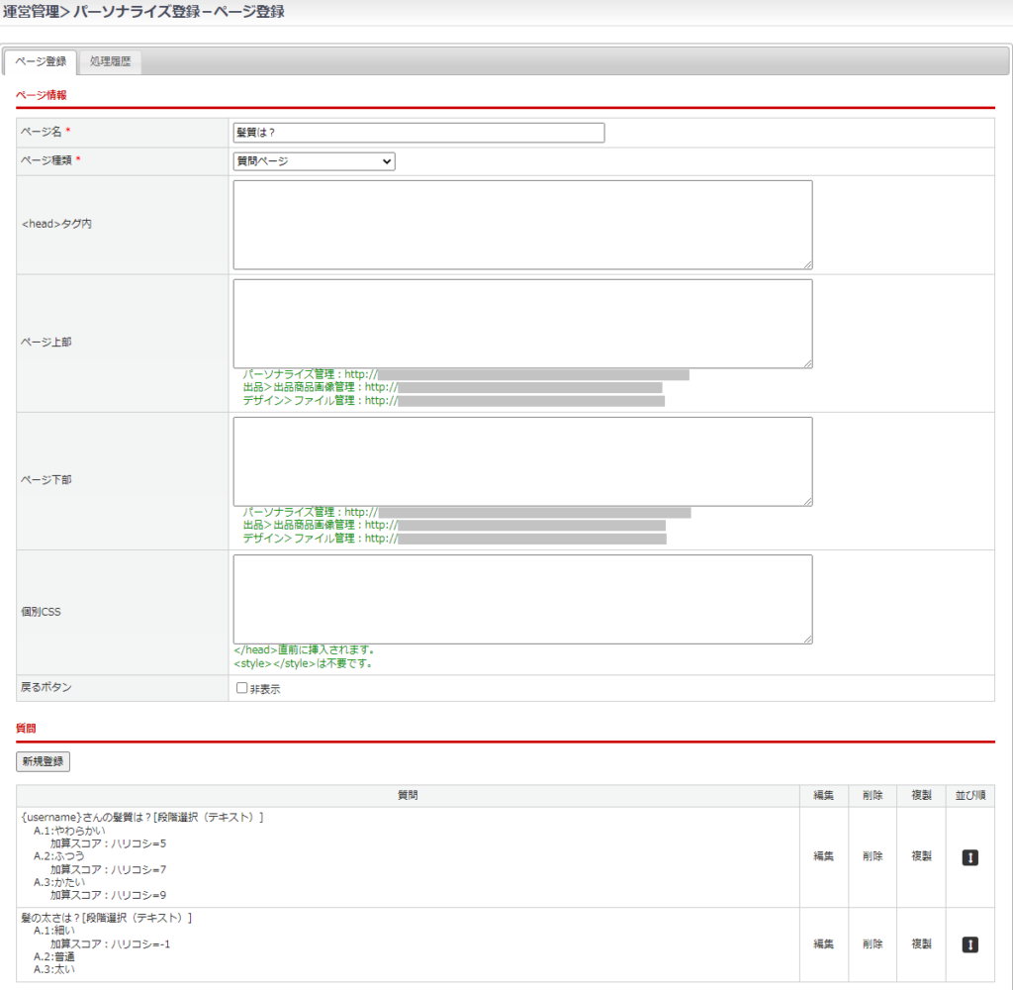Open the ページ種類 dropdown

click(x=314, y=161)
